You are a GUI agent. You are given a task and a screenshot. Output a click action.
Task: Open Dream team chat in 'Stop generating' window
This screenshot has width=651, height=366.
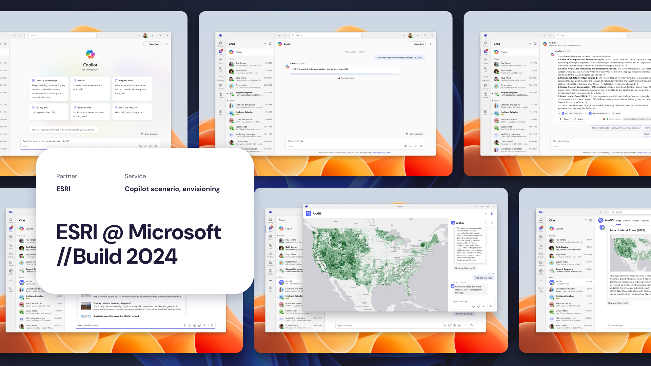click(x=250, y=86)
